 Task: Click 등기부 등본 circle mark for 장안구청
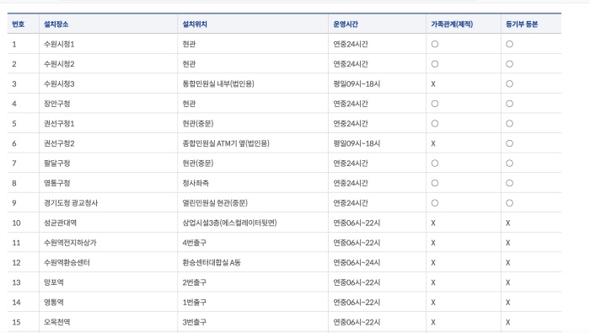point(509,104)
